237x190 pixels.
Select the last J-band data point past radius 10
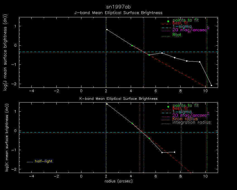click(x=211, y=85)
